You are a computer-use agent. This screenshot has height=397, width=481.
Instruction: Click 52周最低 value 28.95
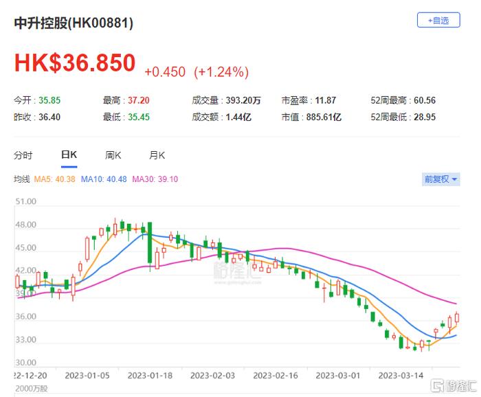[x=425, y=117]
